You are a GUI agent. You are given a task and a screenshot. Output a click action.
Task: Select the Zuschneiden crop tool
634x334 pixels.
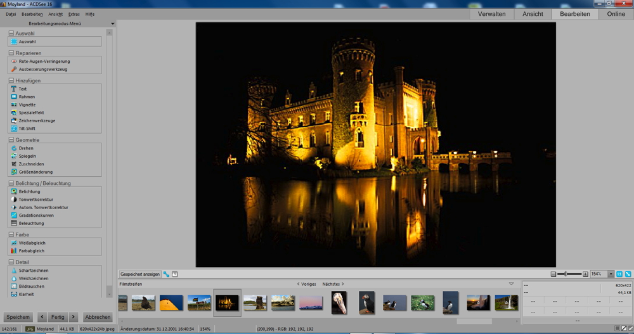(x=31, y=164)
